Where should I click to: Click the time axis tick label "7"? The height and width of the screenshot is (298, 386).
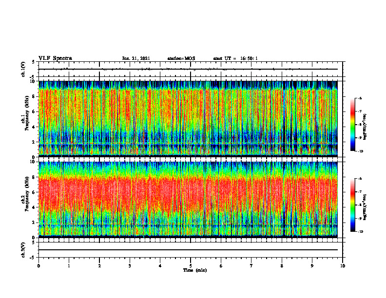click(x=251, y=266)
